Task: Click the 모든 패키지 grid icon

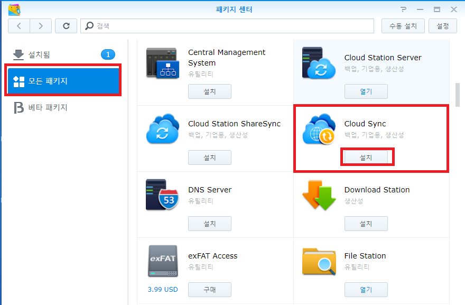Action: point(18,81)
